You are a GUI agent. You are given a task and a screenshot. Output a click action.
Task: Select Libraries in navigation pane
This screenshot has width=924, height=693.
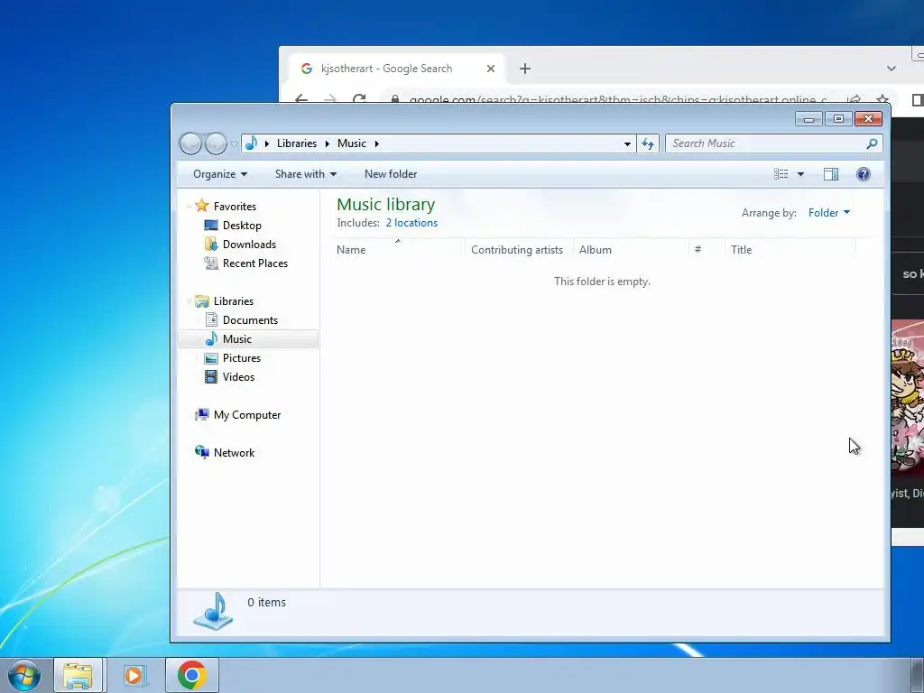coord(234,301)
